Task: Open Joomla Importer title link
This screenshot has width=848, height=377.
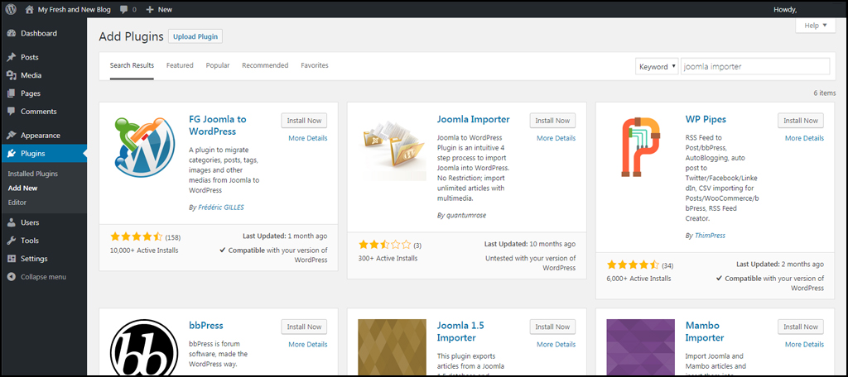Action: (473, 119)
